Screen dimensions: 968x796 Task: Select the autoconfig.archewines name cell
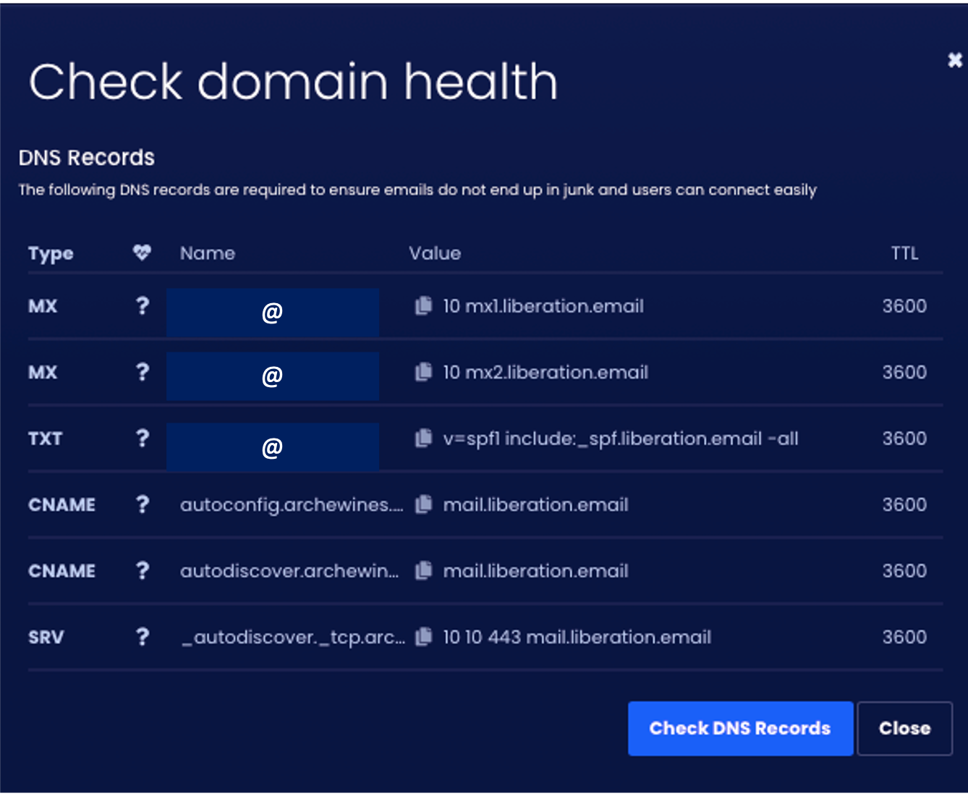pyautogui.click(x=292, y=505)
